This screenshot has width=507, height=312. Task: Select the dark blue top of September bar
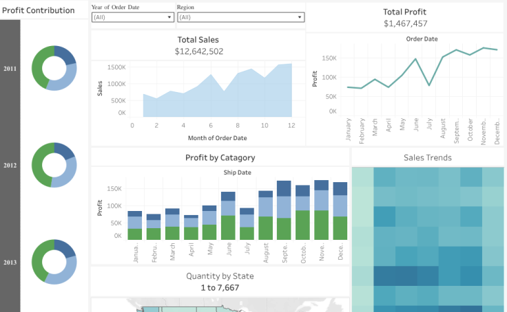284,188
